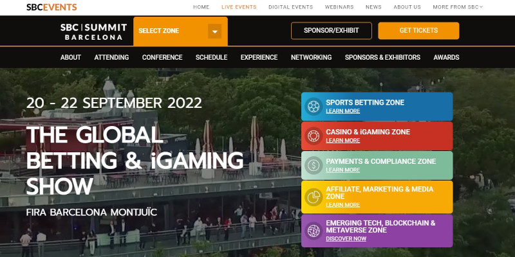This screenshot has width=515, height=257.
Task: Click the globe Emerging Tech icon
Action: (x=314, y=231)
